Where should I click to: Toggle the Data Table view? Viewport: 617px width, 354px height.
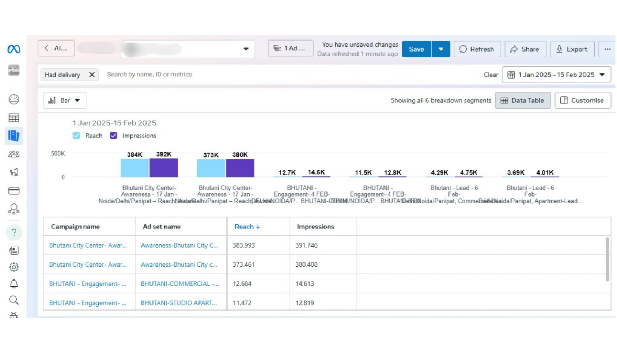523,100
